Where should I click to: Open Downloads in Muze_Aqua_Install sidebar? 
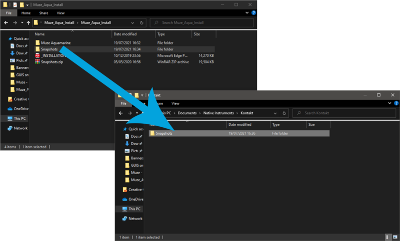click(x=19, y=53)
